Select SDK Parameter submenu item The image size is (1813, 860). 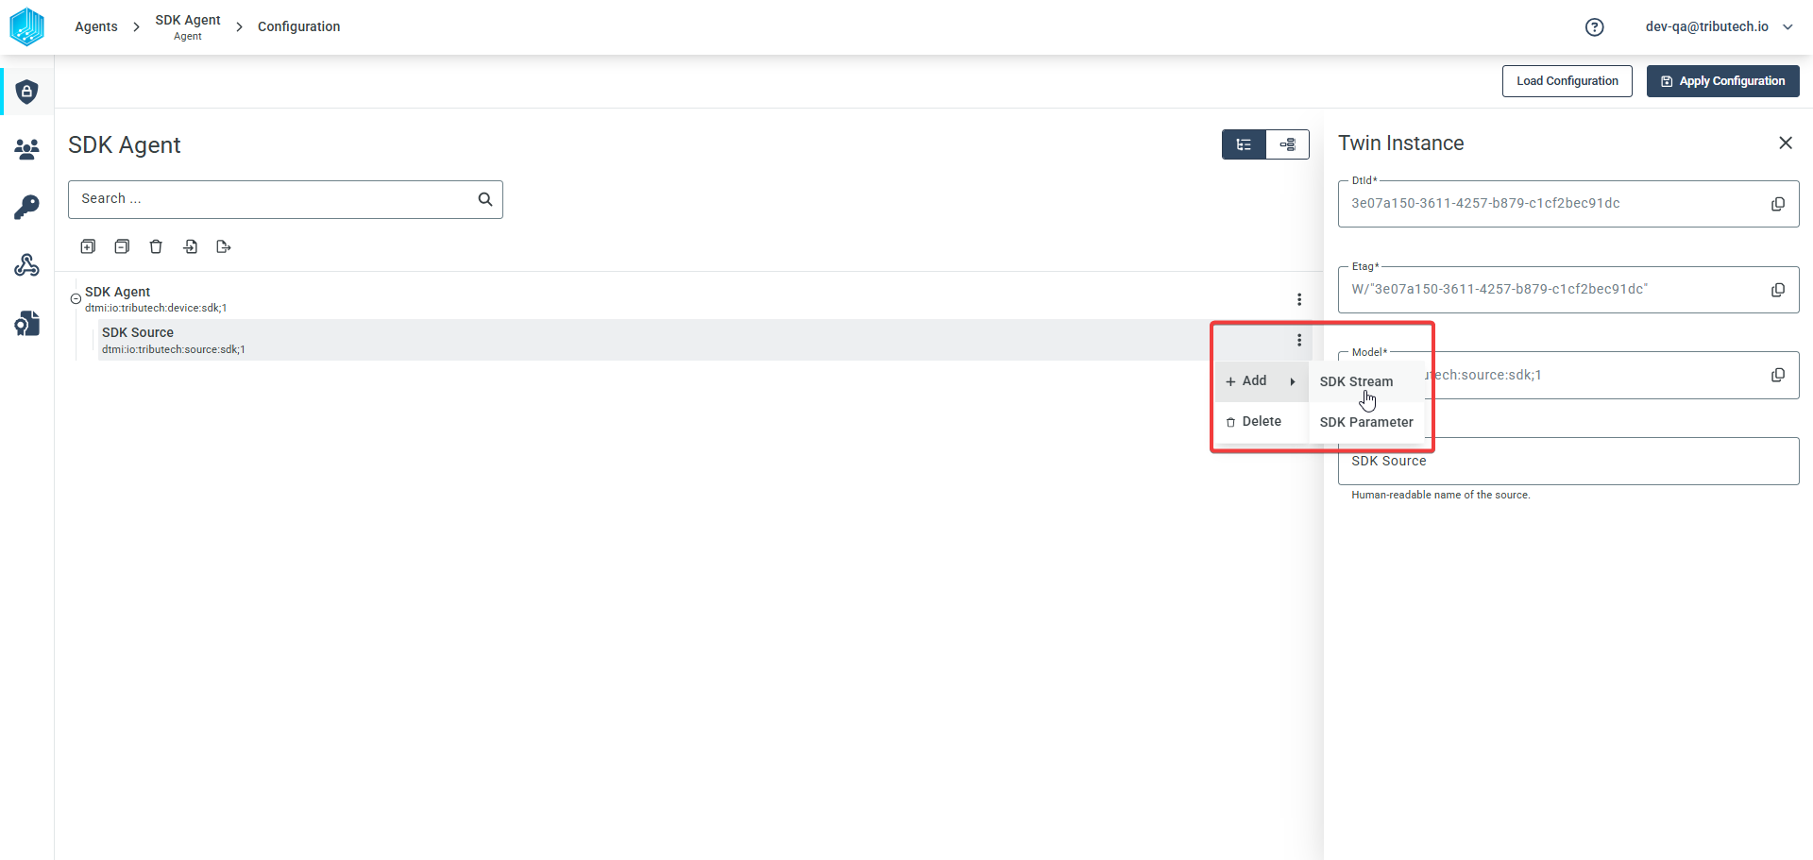coord(1366,422)
